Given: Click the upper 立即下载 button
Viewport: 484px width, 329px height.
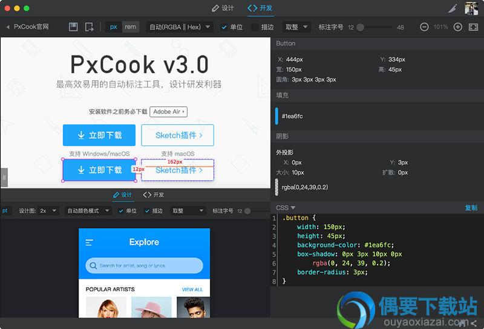Looking at the screenshot, I should pyautogui.click(x=99, y=135).
